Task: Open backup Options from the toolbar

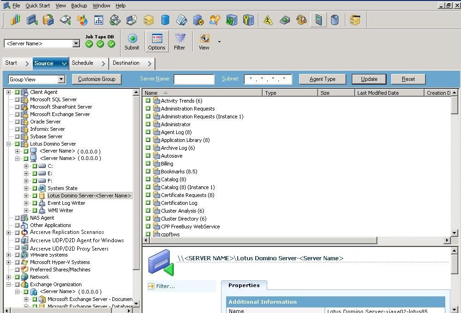Action: click(x=157, y=41)
